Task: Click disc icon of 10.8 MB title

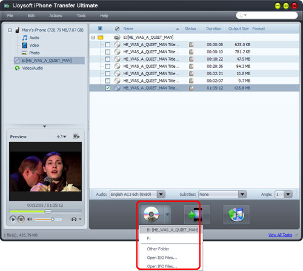Action: (117, 73)
